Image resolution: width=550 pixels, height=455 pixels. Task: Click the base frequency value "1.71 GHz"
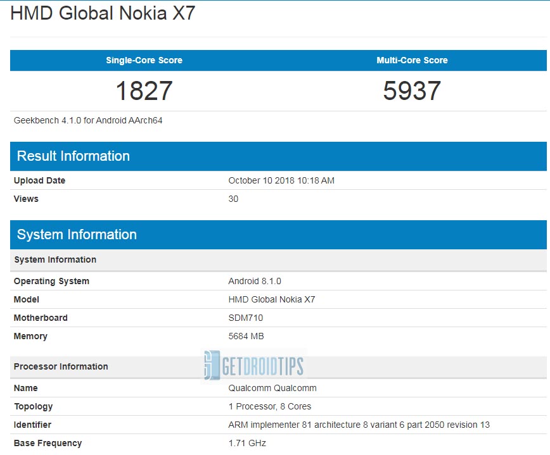pyautogui.click(x=247, y=443)
